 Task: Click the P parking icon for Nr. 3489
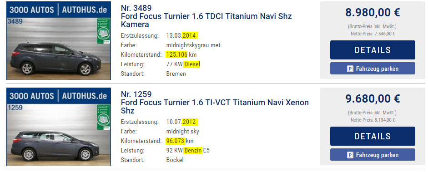tap(350, 69)
